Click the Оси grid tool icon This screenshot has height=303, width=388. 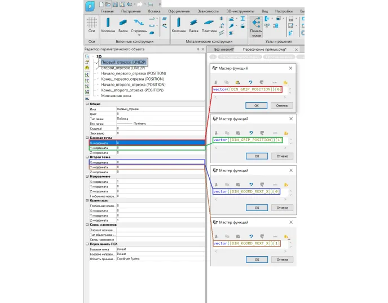tap(91, 23)
